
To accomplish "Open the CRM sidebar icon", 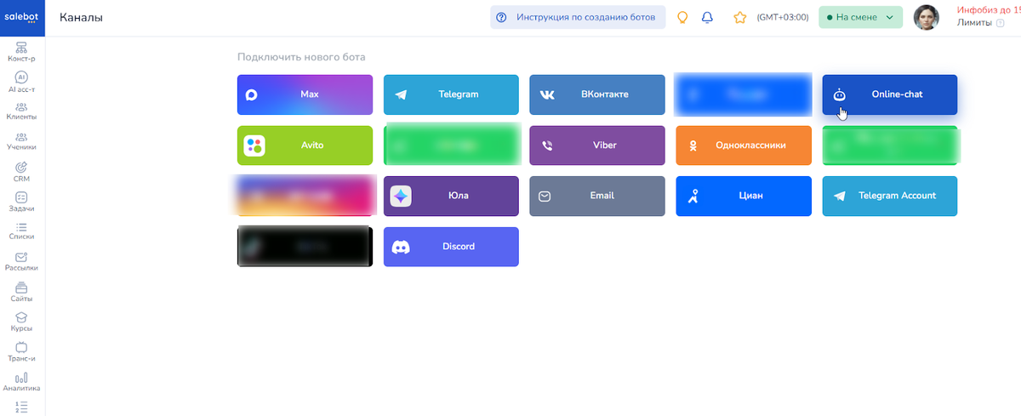I will pyautogui.click(x=22, y=172).
